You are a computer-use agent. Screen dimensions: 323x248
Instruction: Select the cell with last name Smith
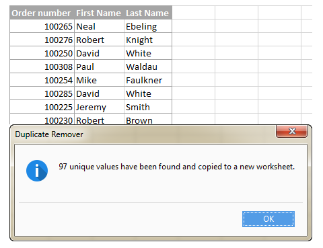pyautogui.click(x=148, y=107)
